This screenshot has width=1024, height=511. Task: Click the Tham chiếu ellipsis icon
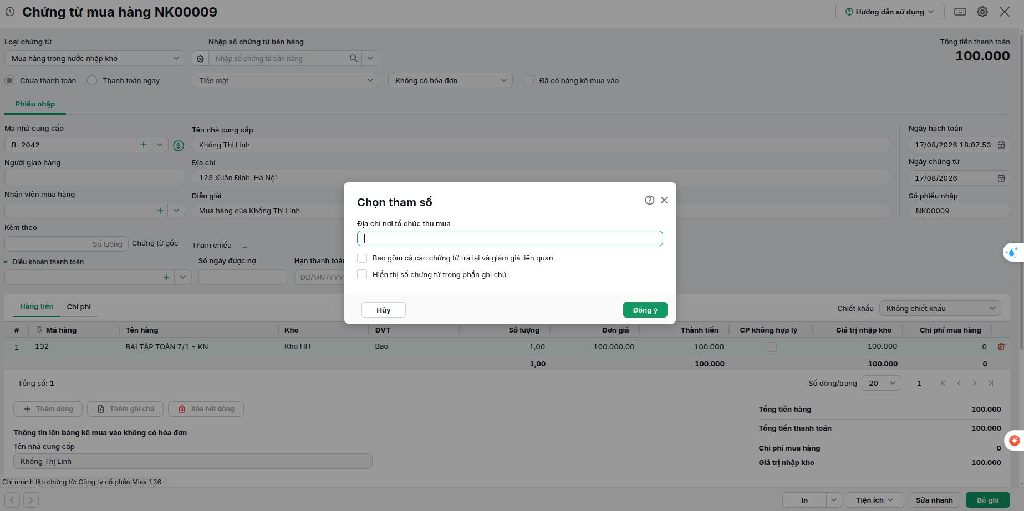tap(245, 246)
